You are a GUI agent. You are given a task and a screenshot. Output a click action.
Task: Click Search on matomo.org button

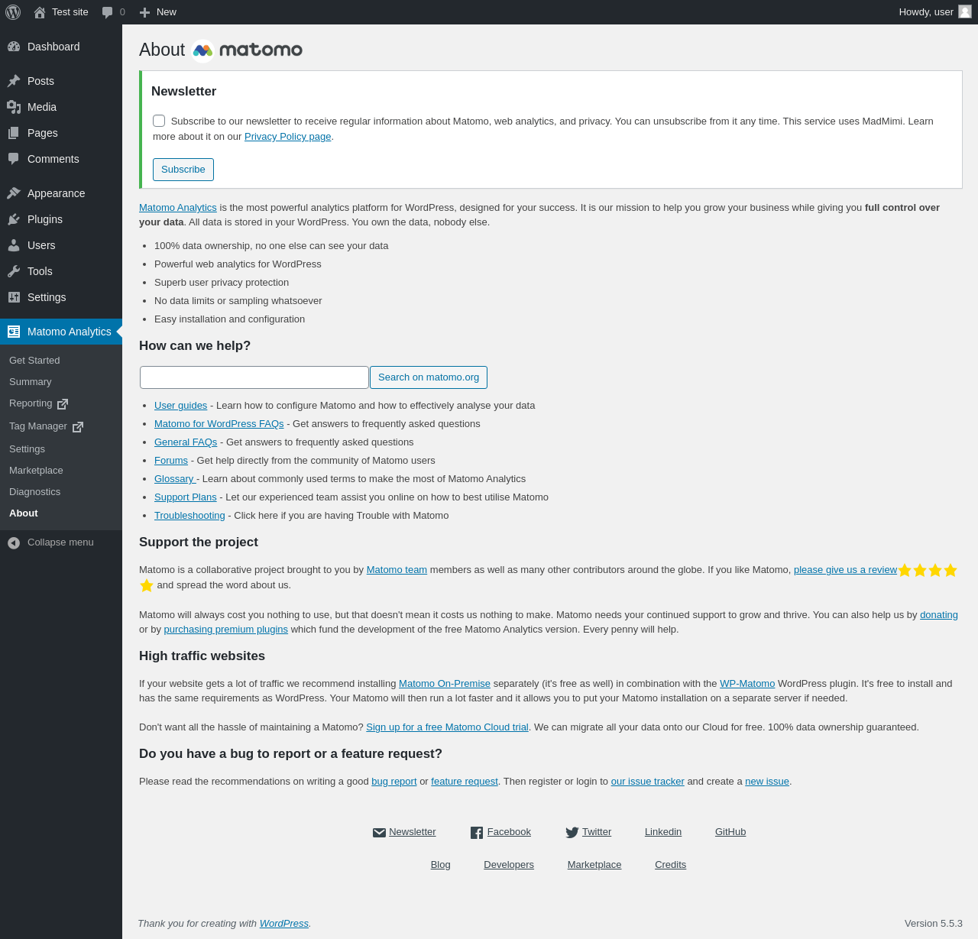coord(429,377)
